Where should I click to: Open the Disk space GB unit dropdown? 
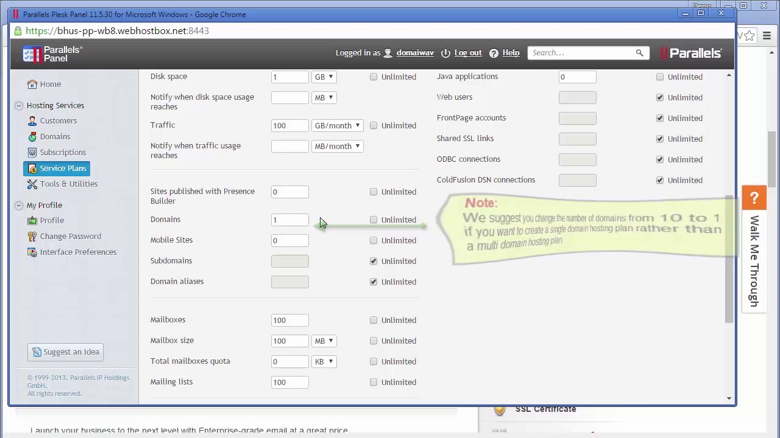tap(324, 77)
